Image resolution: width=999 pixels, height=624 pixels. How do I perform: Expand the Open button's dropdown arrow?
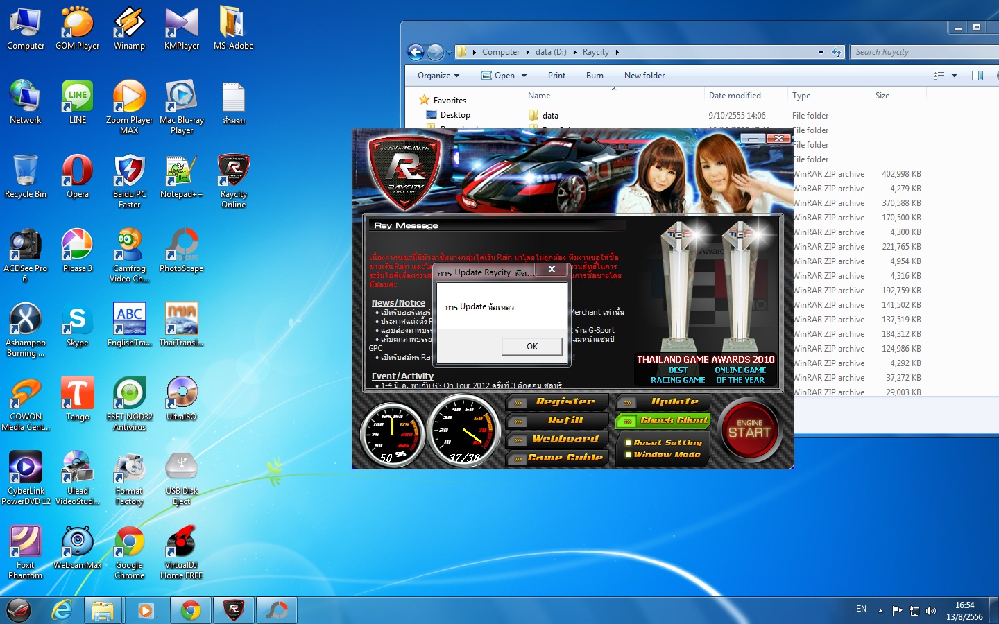(524, 76)
